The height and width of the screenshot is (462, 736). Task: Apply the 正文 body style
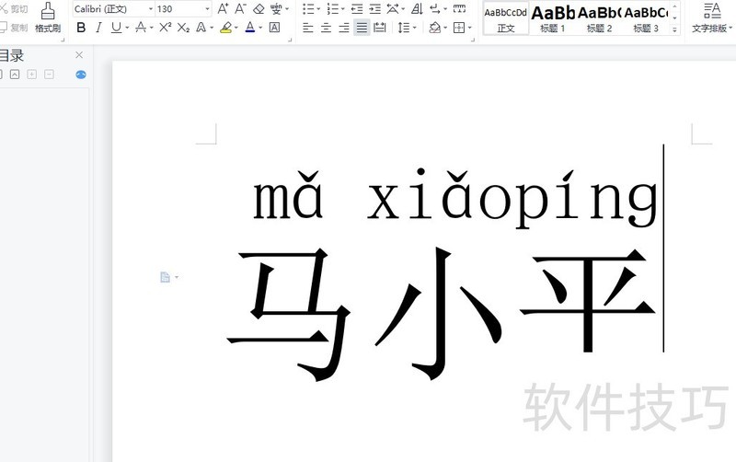click(x=505, y=18)
